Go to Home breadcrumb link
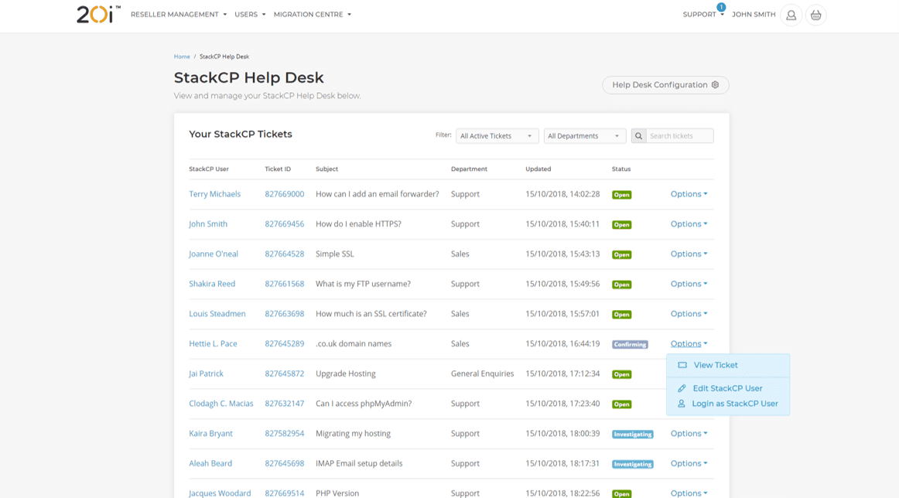Screen dimensions: 899x498 click(182, 56)
